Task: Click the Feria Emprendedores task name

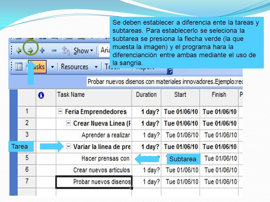Action: click(x=96, y=112)
